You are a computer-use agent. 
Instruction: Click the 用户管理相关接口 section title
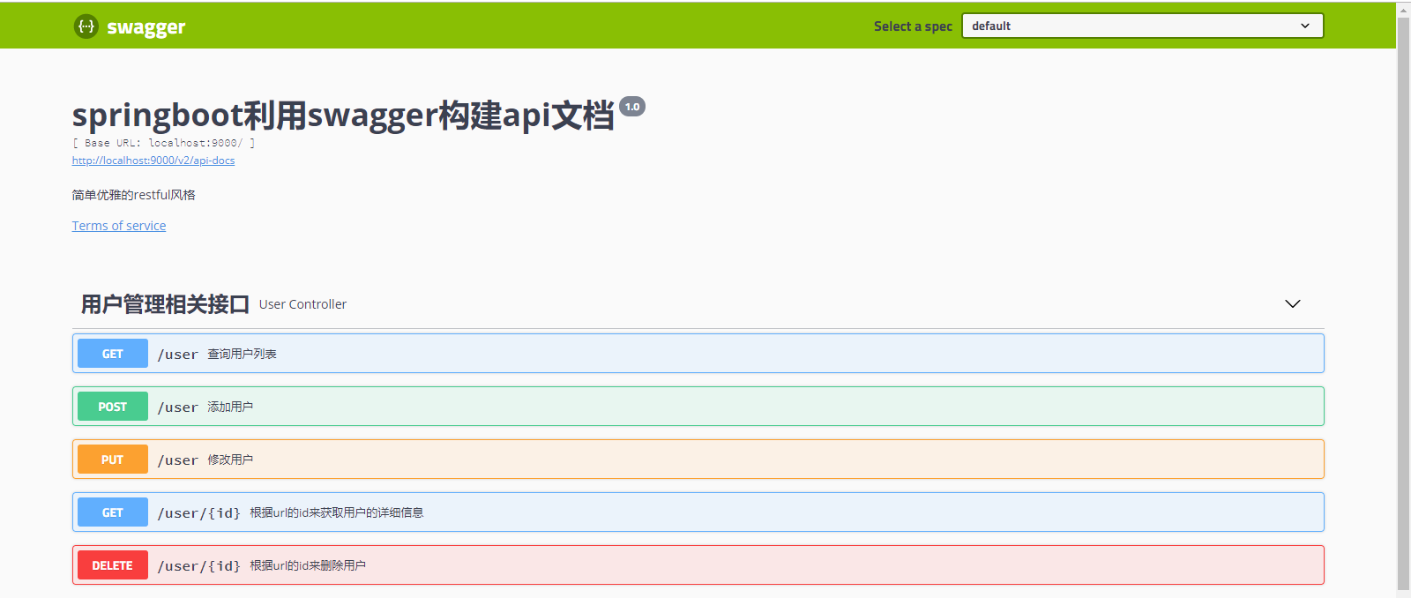pos(166,304)
